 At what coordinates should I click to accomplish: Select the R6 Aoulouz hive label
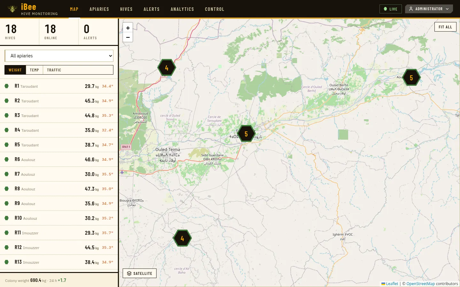tap(25, 159)
